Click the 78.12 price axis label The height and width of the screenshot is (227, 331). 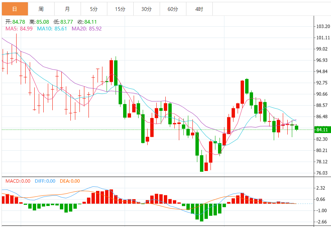click(322, 162)
